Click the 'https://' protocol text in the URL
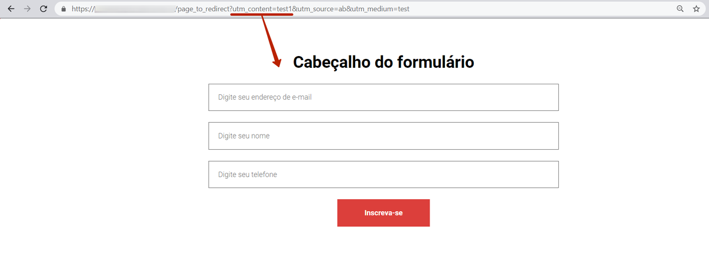Screen dimensions: 709x273 coord(83,9)
